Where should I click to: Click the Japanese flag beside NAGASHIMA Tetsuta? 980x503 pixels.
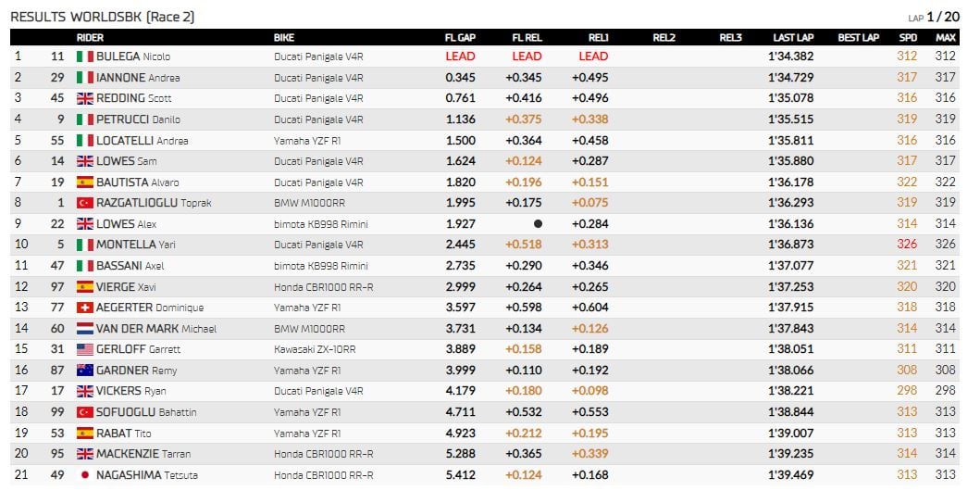coord(85,475)
